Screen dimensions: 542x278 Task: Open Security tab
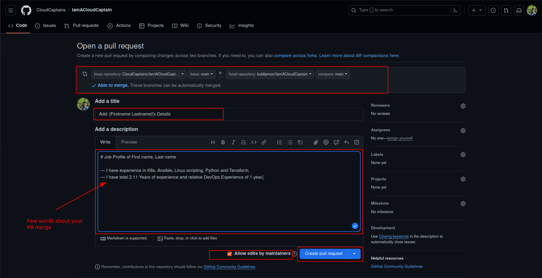pos(209,26)
